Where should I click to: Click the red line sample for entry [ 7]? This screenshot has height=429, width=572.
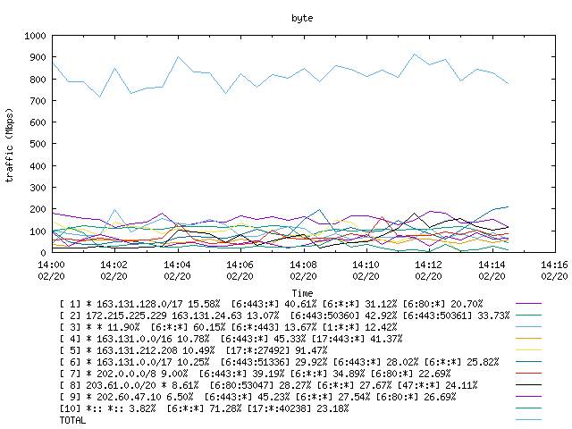[x=528, y=374]
